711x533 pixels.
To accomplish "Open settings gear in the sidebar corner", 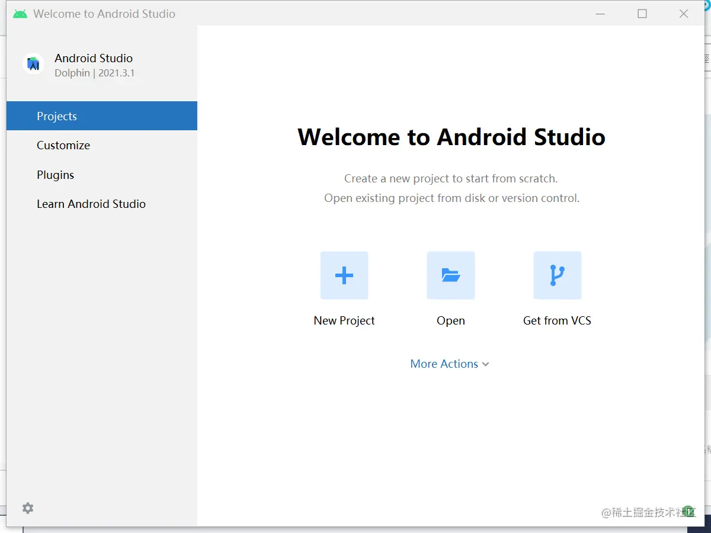I will [x=28, y=508].
